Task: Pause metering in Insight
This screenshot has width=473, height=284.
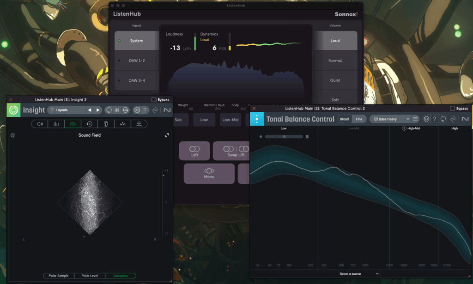Action: pos(117,110)
